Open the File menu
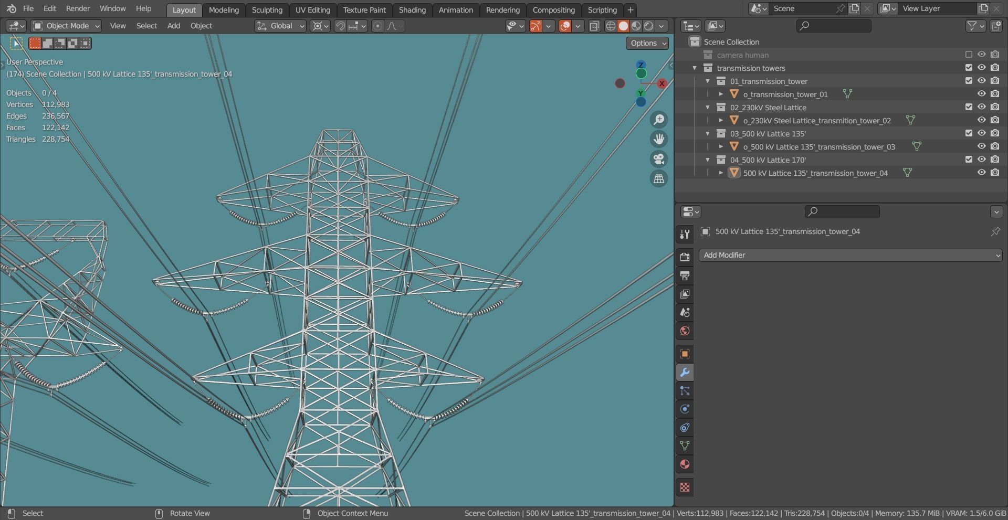This screenshot has height=520, width=1008. 28,8
